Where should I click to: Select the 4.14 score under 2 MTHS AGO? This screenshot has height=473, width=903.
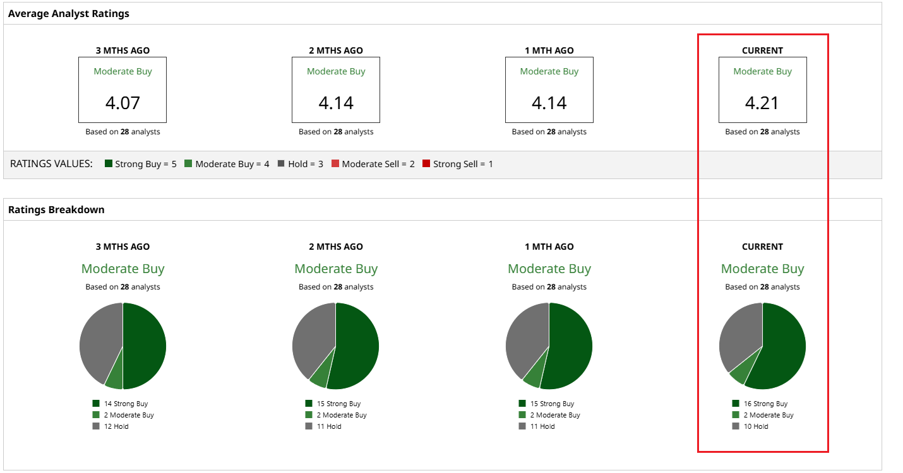tap(336, 103)
